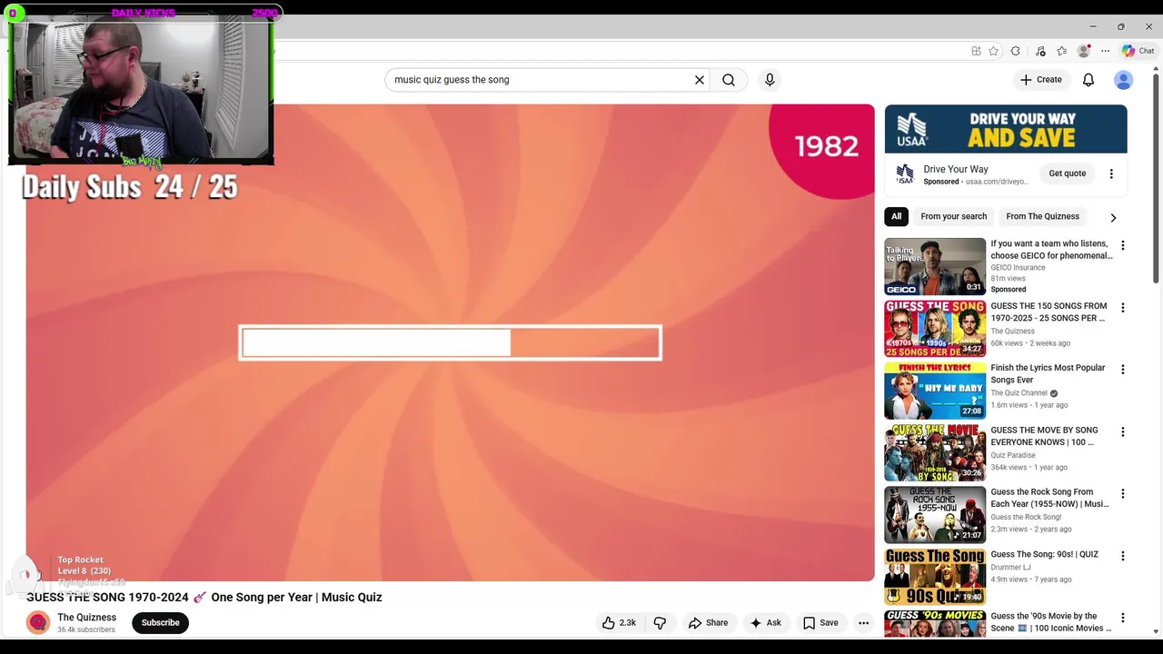Open menu for Guess the Movie by Song
1163x654 pixels.
tap(1123, 431)
